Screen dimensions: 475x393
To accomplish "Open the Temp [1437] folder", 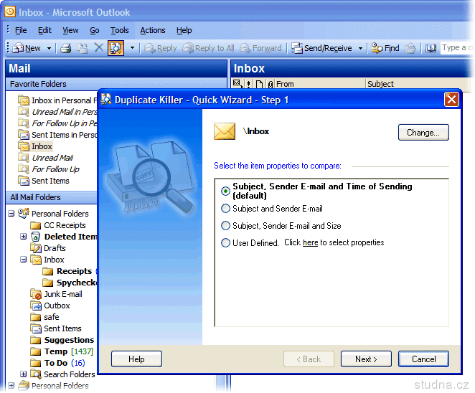I will (62, 351).
